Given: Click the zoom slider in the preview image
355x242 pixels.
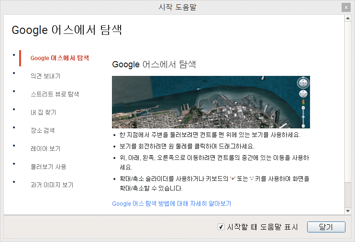Looking at the screenshot, I should tap(303, 117).
